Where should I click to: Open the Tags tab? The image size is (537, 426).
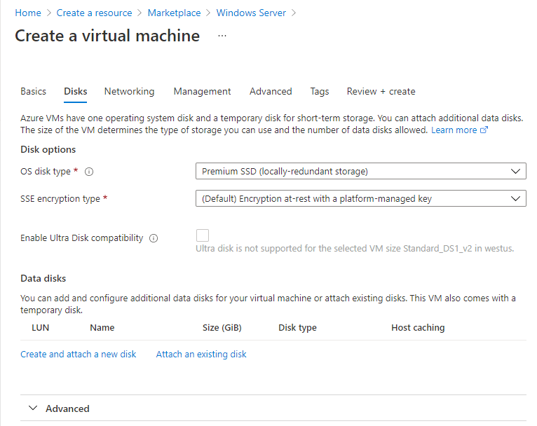(320, 91)
